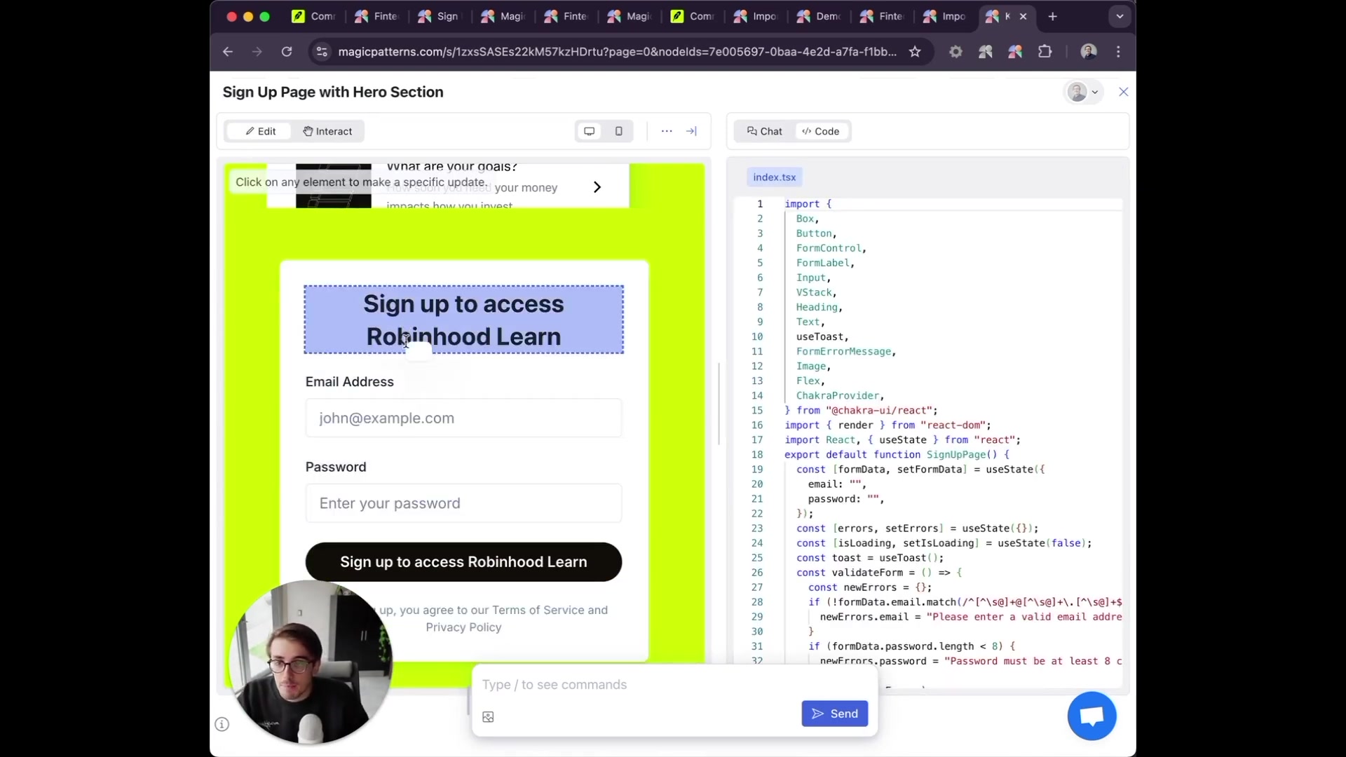The height and width of the screenshot is (757, 1346).
Task: Click the Email Address input field
Action: click(463, 418)
